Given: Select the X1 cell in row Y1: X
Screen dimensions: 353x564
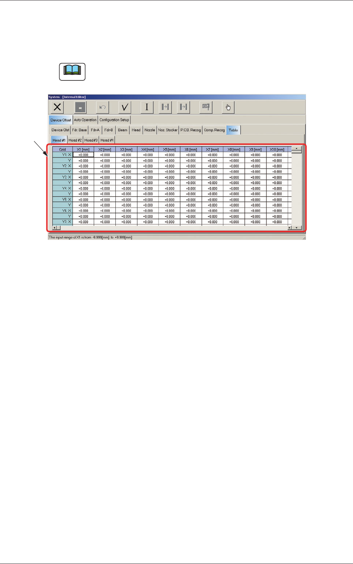Looking at the screenshot, I should pos(83,155).
